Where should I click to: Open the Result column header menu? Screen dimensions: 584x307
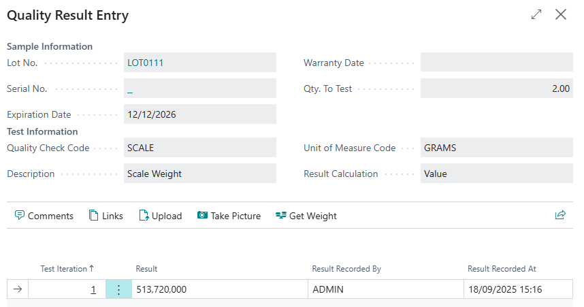click(x=146, y=269)
